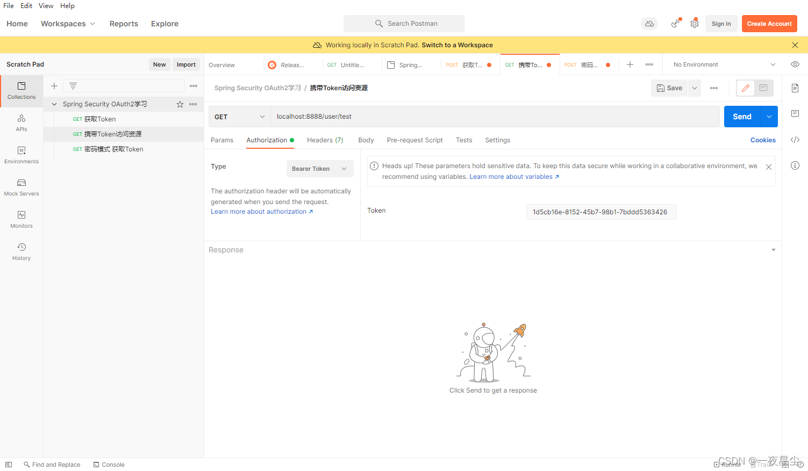Switch to the Pre-request Script tab

click(x=414, y=140)
